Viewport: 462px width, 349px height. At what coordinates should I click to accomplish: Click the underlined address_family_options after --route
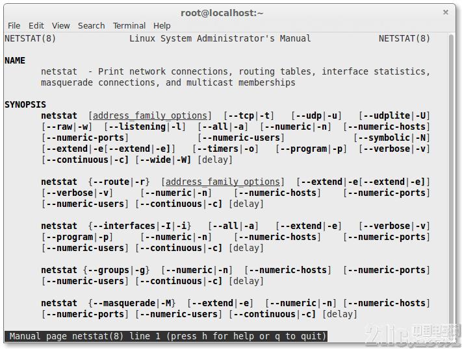point(223,182)
